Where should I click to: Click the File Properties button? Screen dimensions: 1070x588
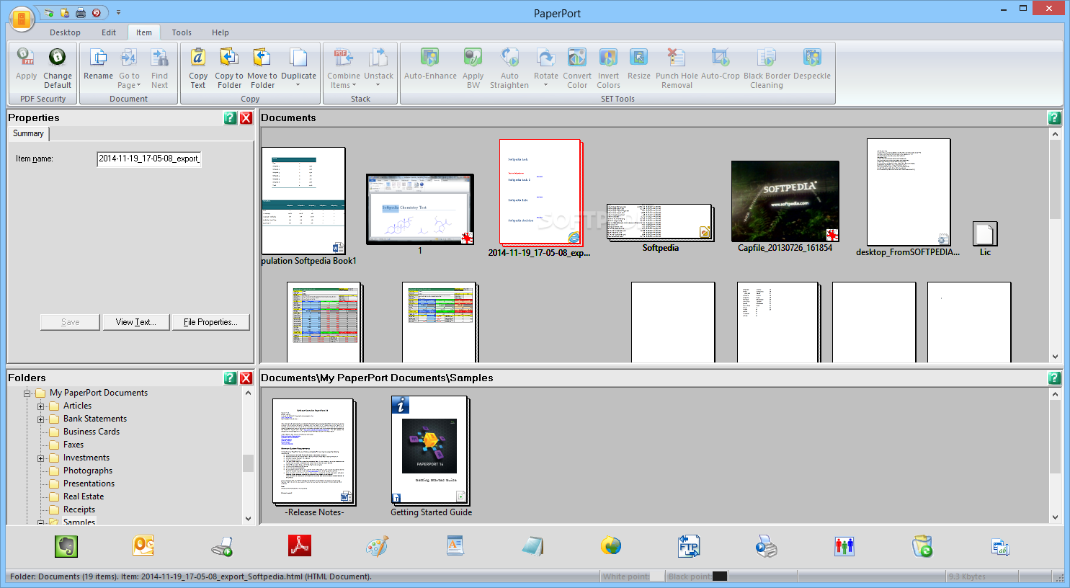click(210, 322)
